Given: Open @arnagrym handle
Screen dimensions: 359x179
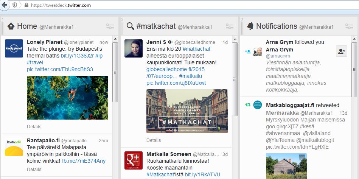Looking at the screenshot, I should coord(278,56).
